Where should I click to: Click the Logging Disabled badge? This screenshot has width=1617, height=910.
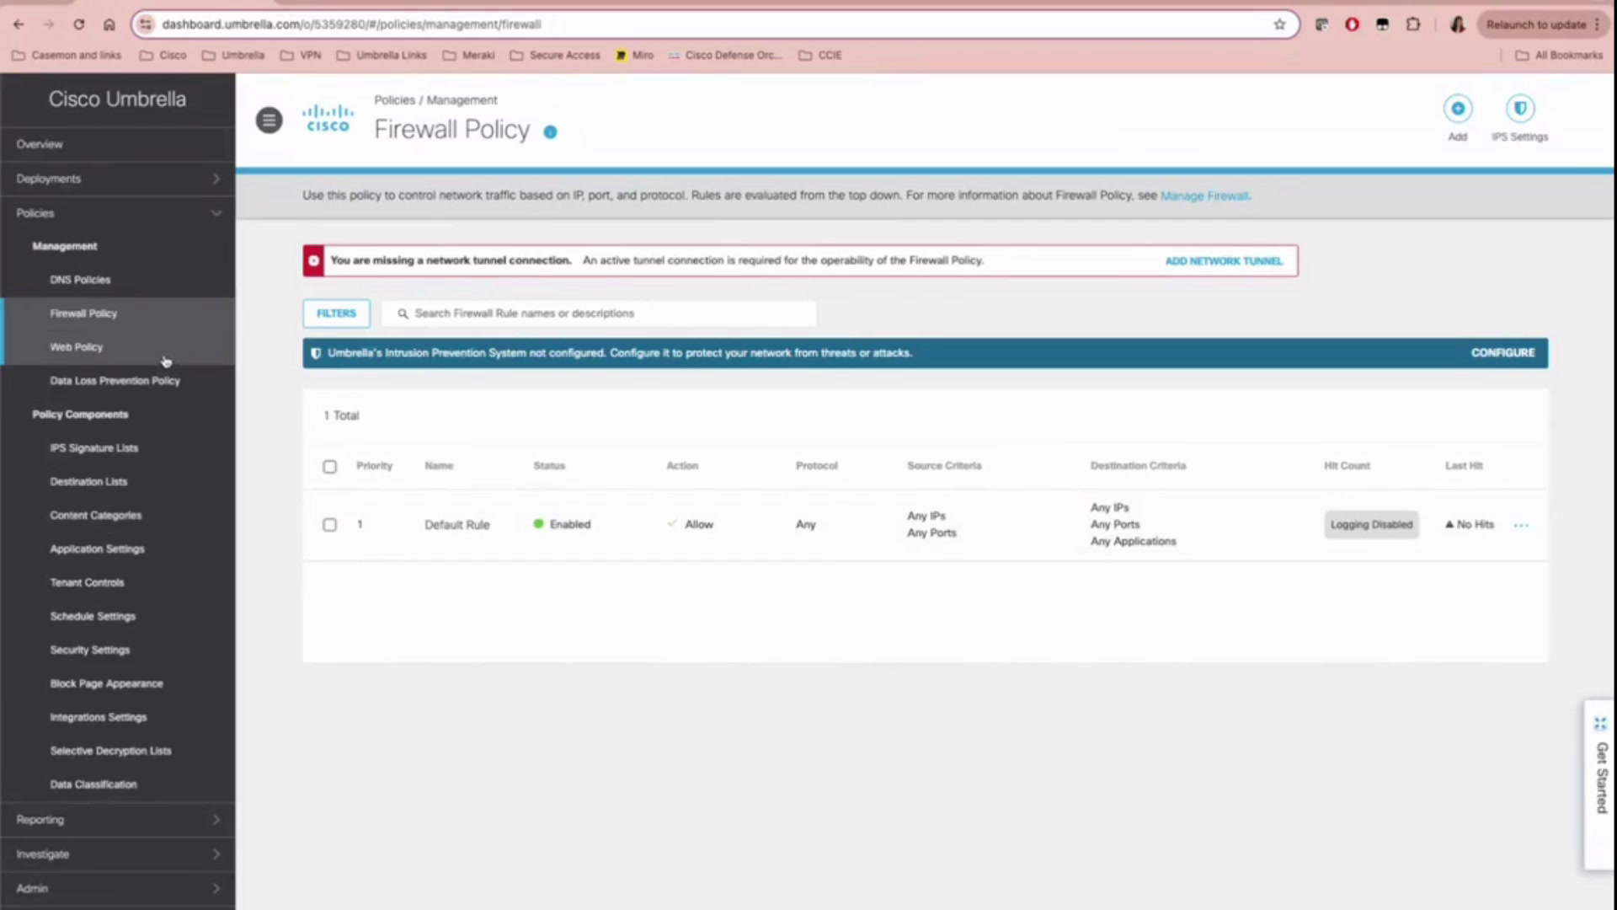coord(1371,525)
